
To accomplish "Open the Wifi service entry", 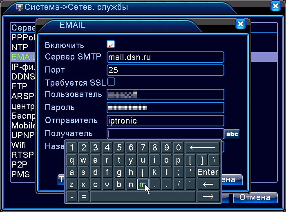I will (x=19, y=145).
